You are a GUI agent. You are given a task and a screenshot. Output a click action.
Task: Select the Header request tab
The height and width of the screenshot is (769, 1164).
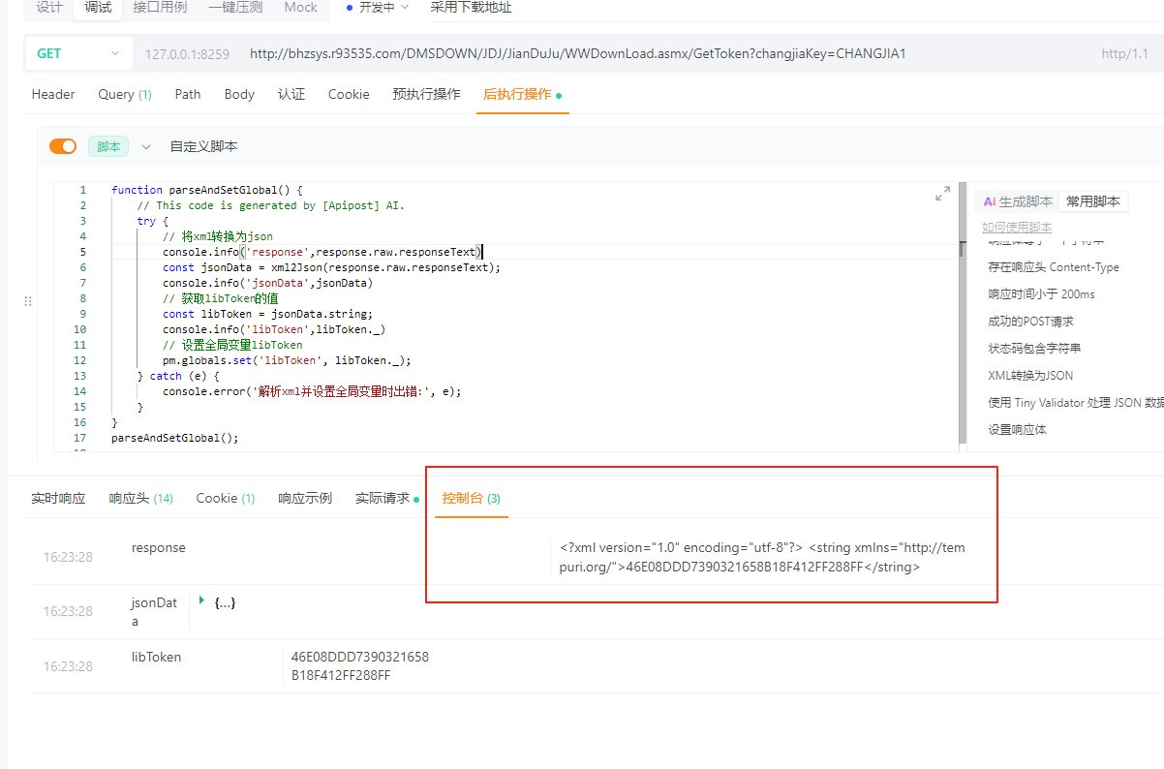(53, 94)
